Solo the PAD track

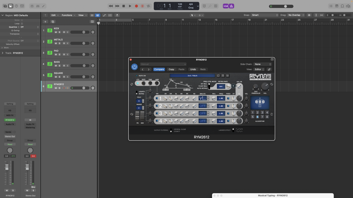[x=60, y=54]
